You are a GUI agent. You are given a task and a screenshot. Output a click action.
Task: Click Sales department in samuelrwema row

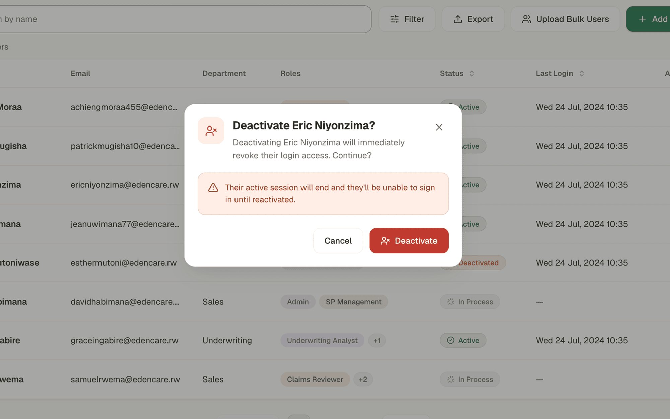pyautogui.click(x=213, y=379)
